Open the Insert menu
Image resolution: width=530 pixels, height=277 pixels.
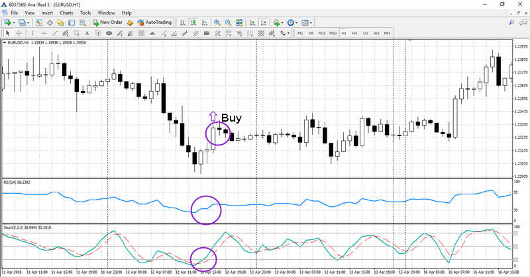(x=47, y=13)
